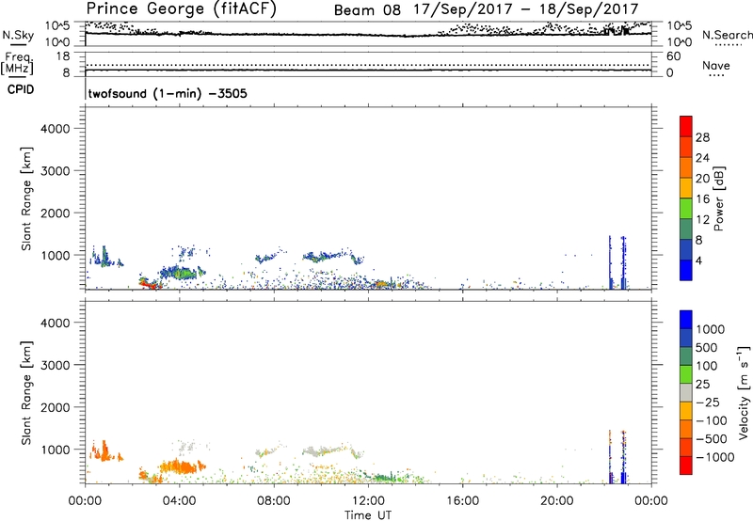Click the "Slant Range [km]" label of power panel
The width and height of the screenshot is (753, 521).
click(x=26, y=198)
